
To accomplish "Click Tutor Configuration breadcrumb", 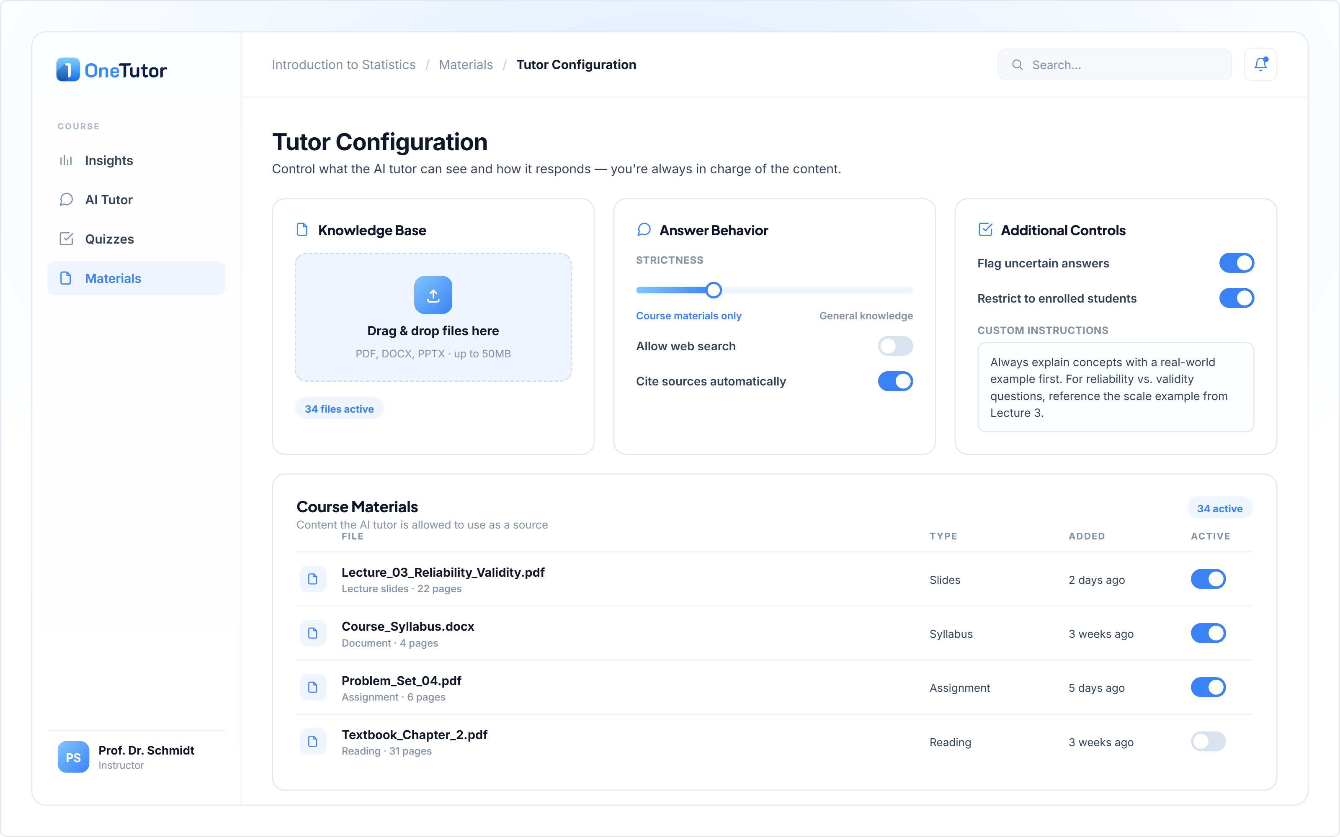I will (x=576, y=65).
